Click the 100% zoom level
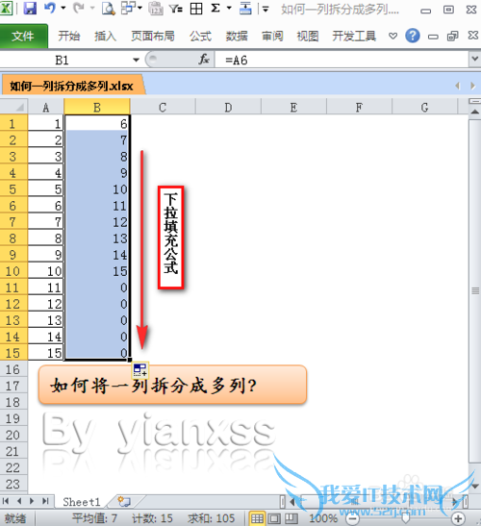This screenshot has height=526, width=481. (323, 518)
